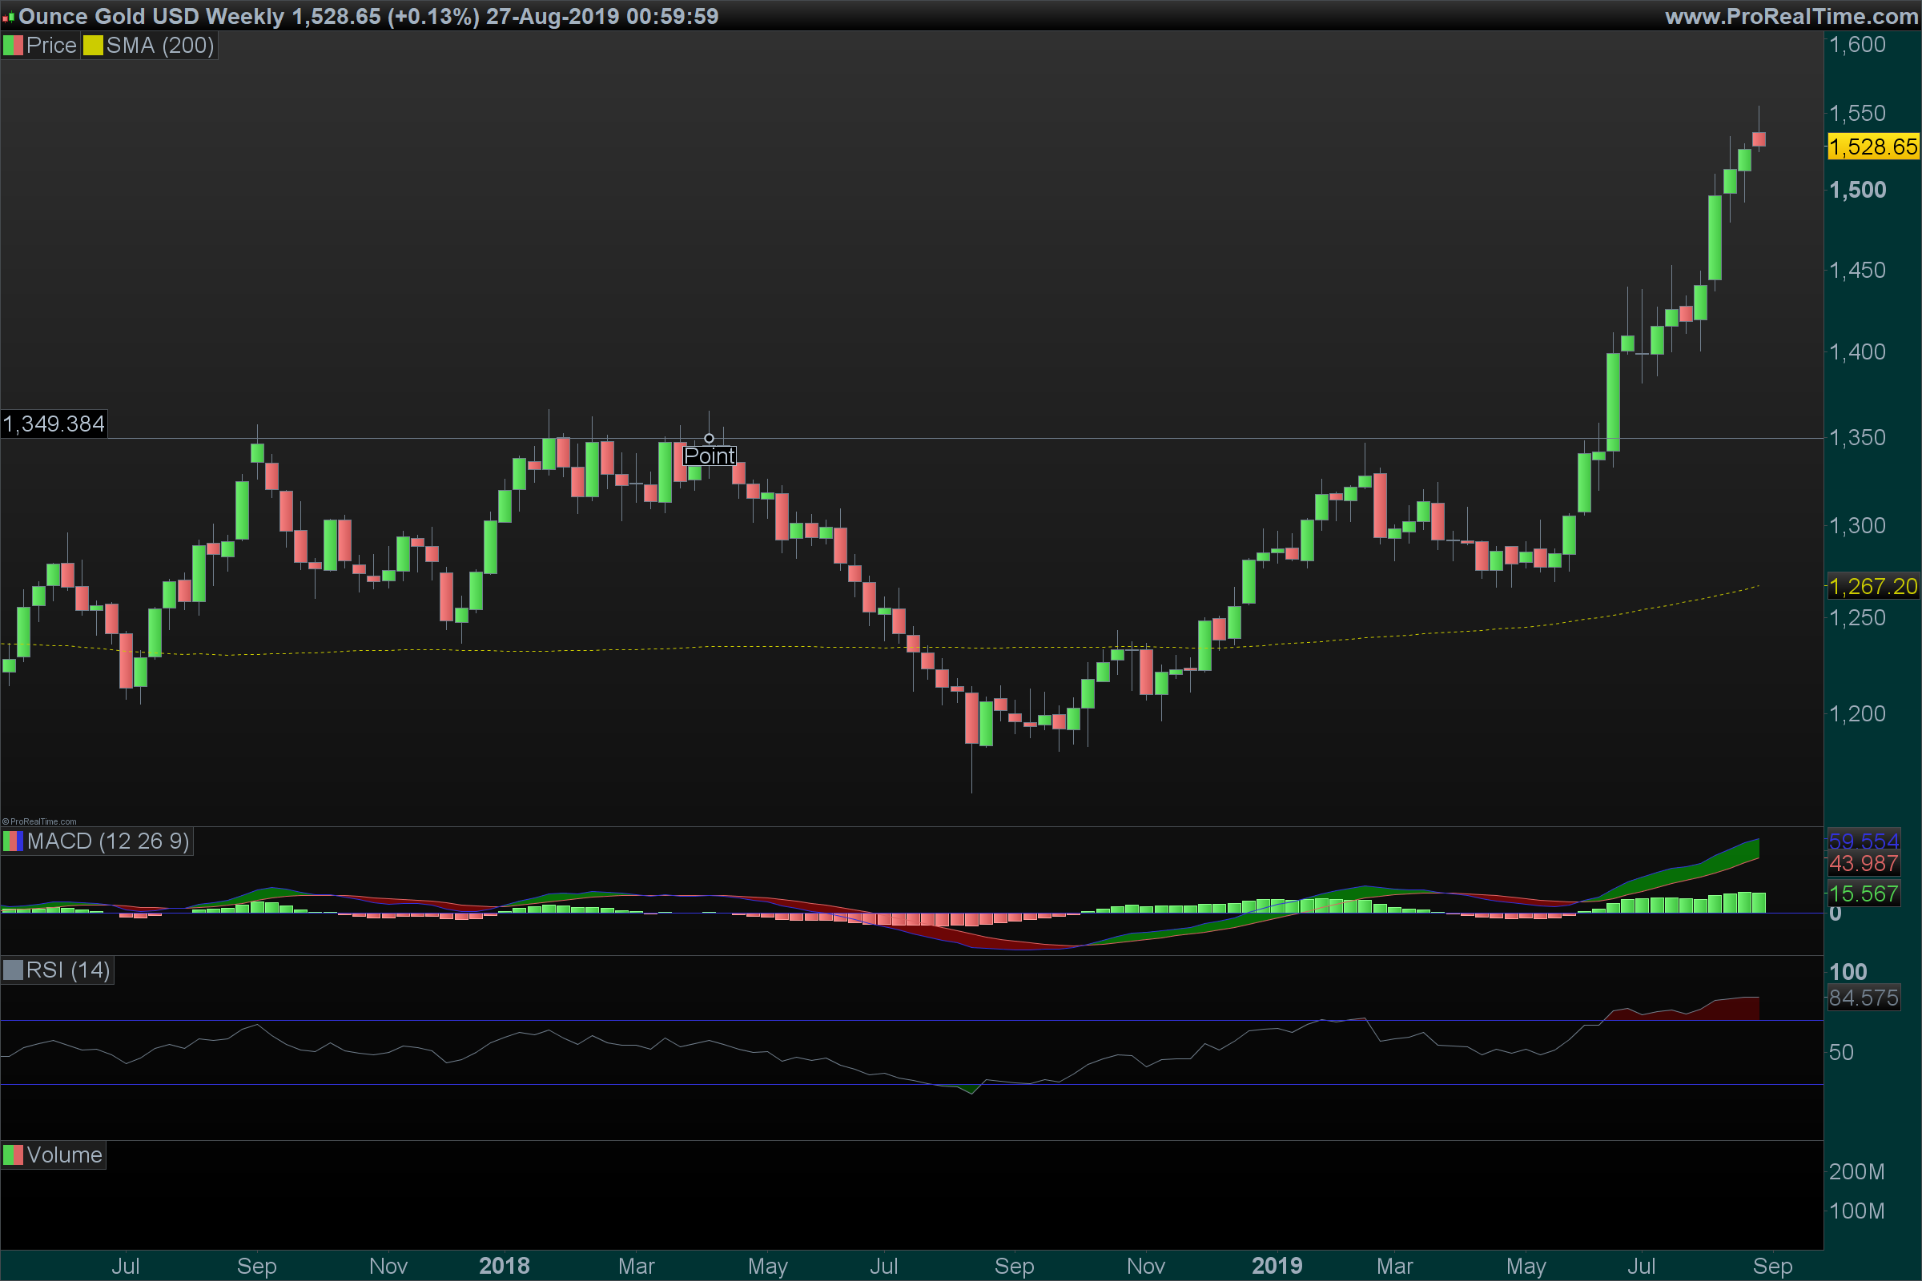This screenshot has height=1281, width=1922.
Task: Click the 59.554 MACD value label
Action: pos(1864,841)
